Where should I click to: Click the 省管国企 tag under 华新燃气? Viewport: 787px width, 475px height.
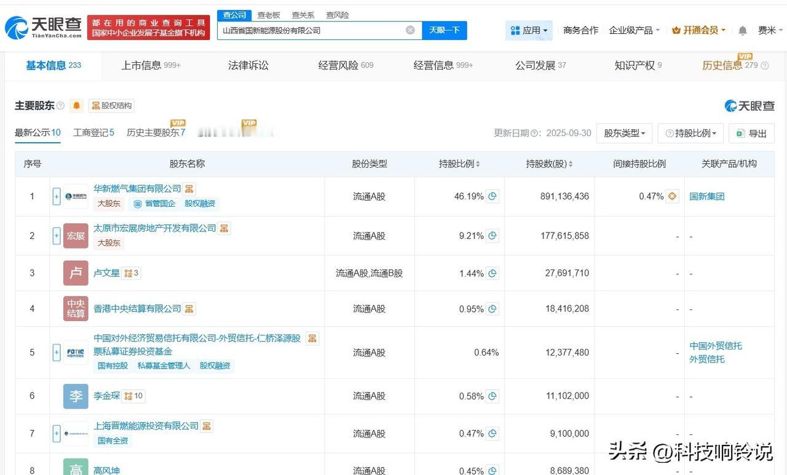coord(154,204)
